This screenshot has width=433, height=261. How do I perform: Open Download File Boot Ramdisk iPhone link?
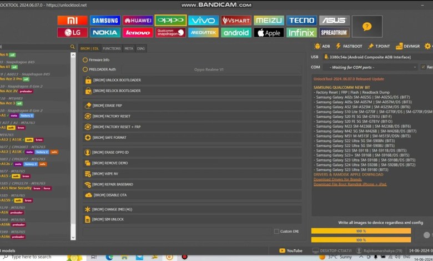(350, 184)
